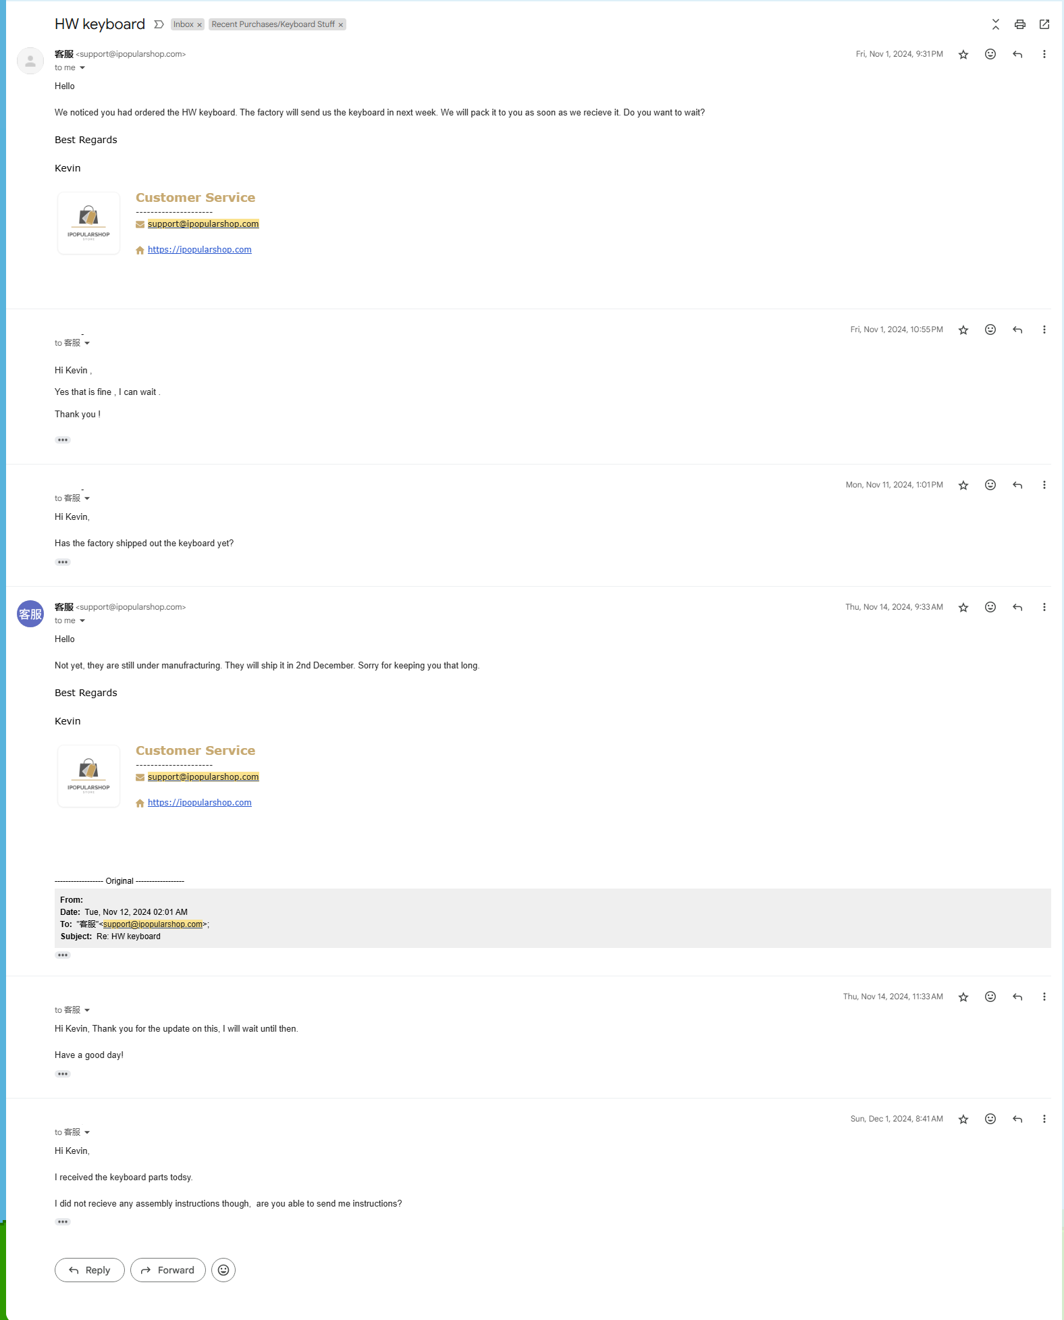Collapse all messages in the thread
The image size is (1064, 1320).
coord(995,24)
